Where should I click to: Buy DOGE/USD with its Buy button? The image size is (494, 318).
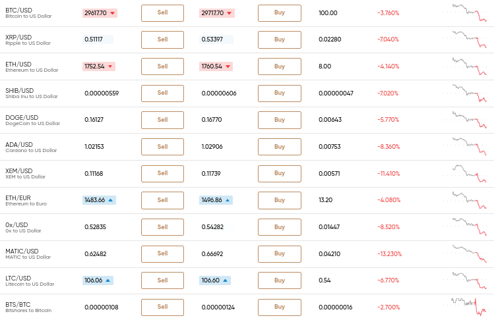[280, 120]
